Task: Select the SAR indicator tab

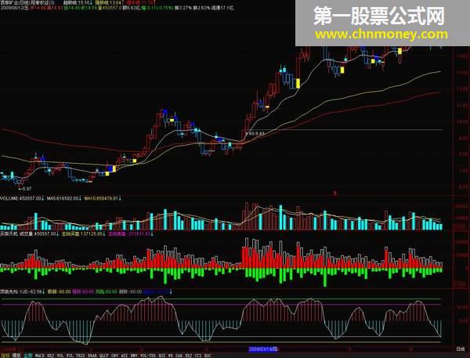Action: coord(179,356)
